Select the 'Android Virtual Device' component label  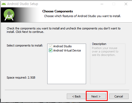[67, 50]
